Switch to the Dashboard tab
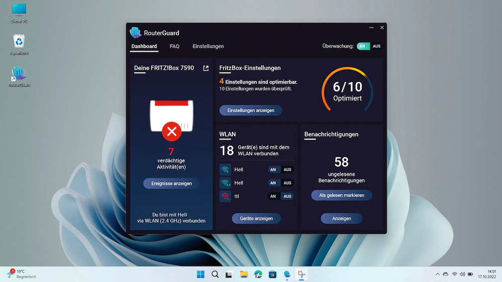Viewport: 502px width, 282px height. tap(144, 46)
